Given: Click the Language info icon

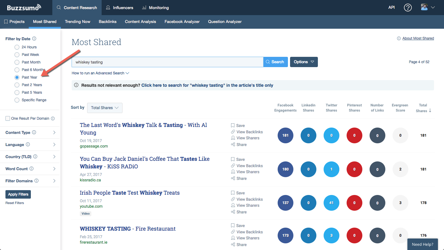Looking at the screenshot, I should [x=28, y=144].
